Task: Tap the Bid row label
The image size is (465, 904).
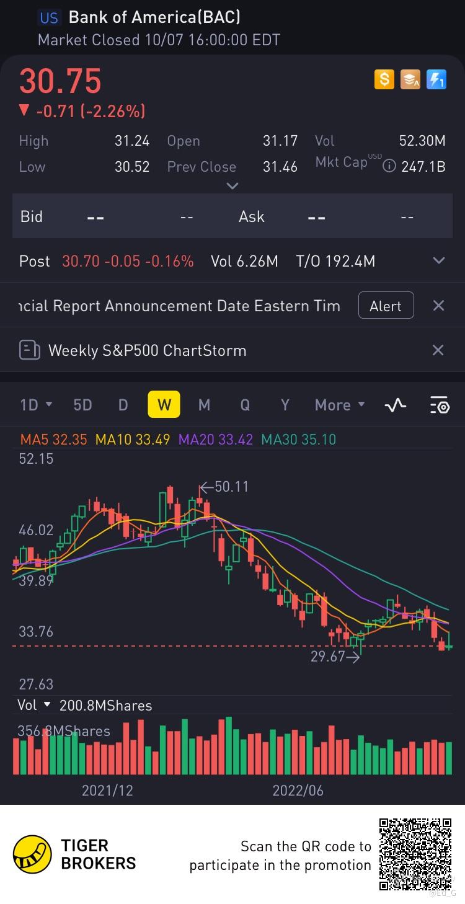Action: click(x=32, y=216)
